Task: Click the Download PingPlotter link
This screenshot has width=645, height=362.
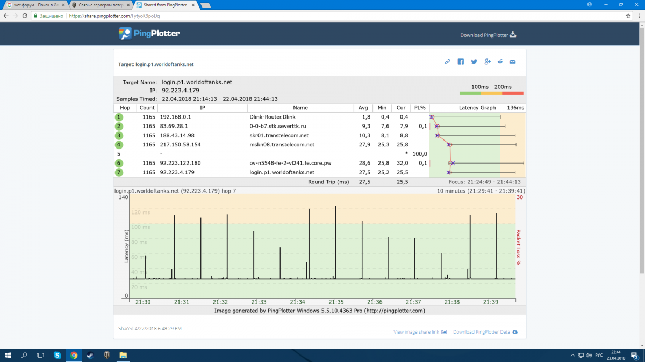Action: [x=488, y=35]
